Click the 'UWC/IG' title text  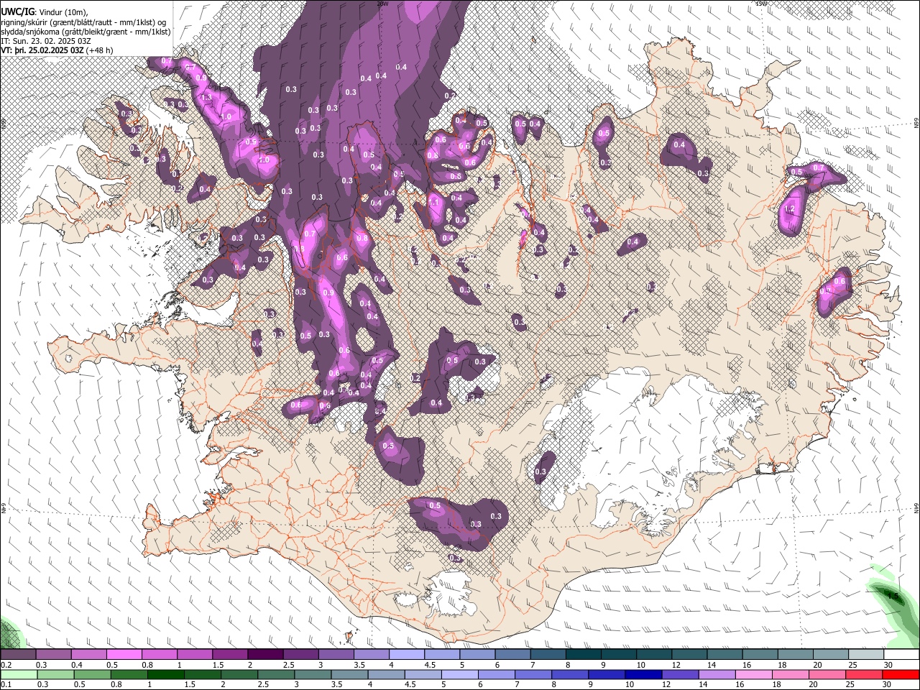[x=17, y=11]
